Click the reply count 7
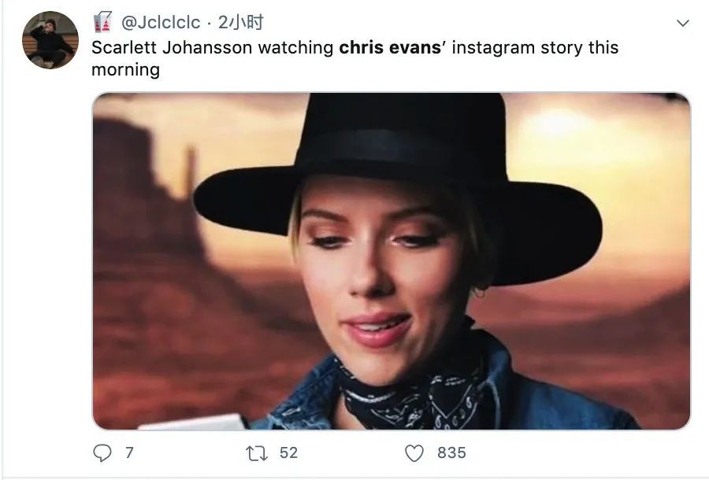This screenshot has height=480, width=709. [x=128, y=452]
